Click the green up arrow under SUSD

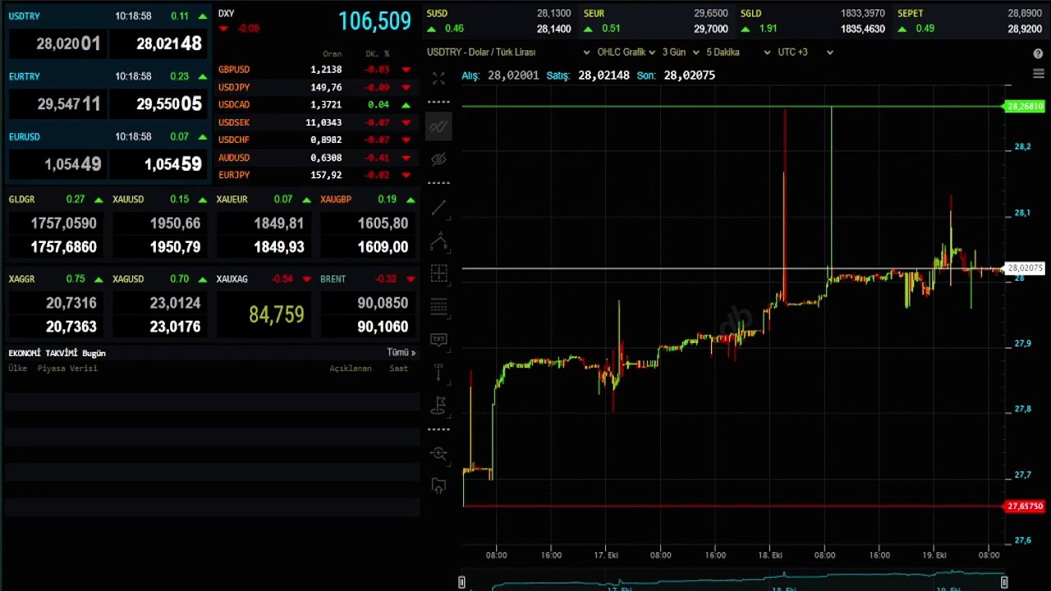pyautogui.click(x=432, y=29)
